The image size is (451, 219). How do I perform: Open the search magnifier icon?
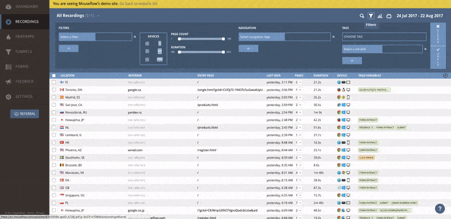coord(362,16)
